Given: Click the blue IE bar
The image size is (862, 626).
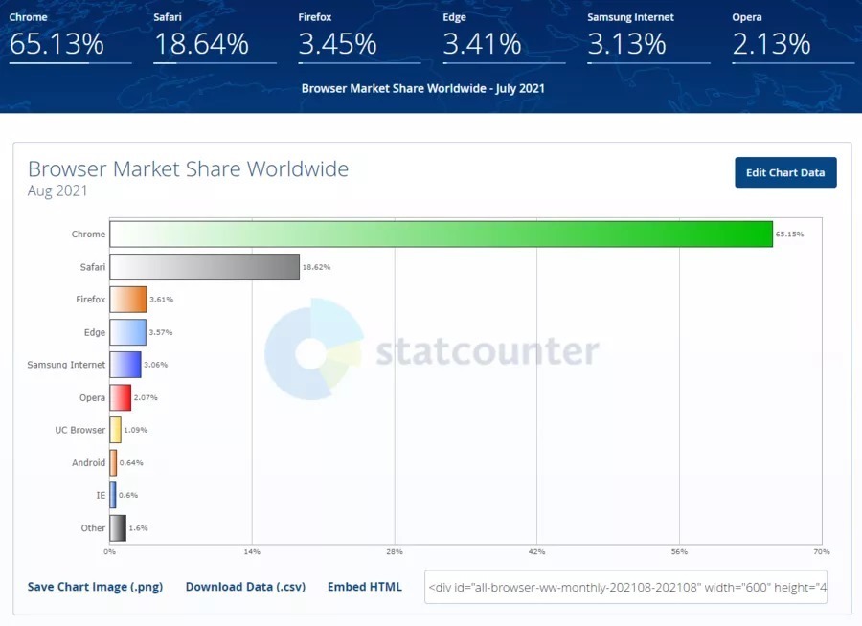Looking at the screenshot, I should point(113,495).
